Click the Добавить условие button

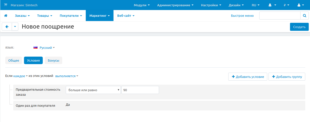(248, 77)
